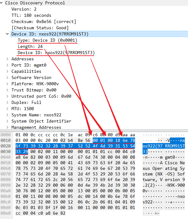Click Management Addresses text
The image size is (188, 219).
[36, 127]
